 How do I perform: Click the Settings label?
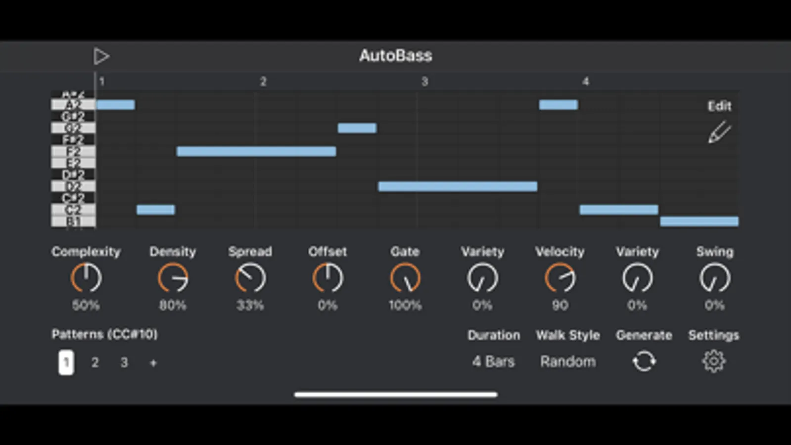click(x=714, y=335)
